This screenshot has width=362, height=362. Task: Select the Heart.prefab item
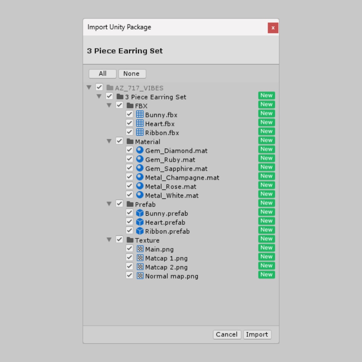click(x=165, y=222)
